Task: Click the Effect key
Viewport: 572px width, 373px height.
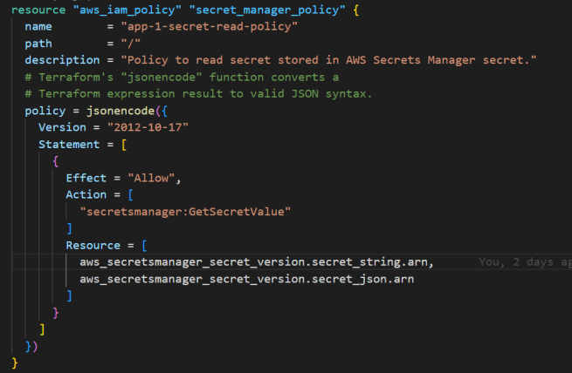Action: pos(86,178)
